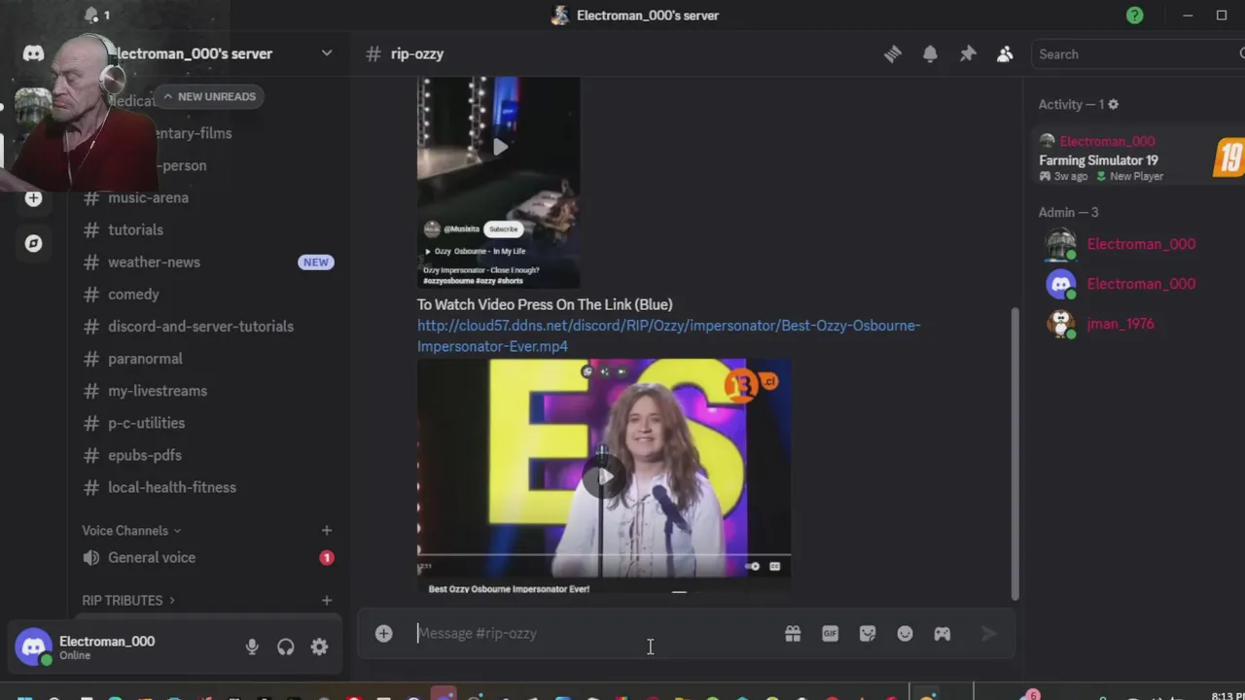Toggle microphone mute in user panel
Viewport: 1245px width, 700px height.
pyautogui.click(x=252, y=647)
